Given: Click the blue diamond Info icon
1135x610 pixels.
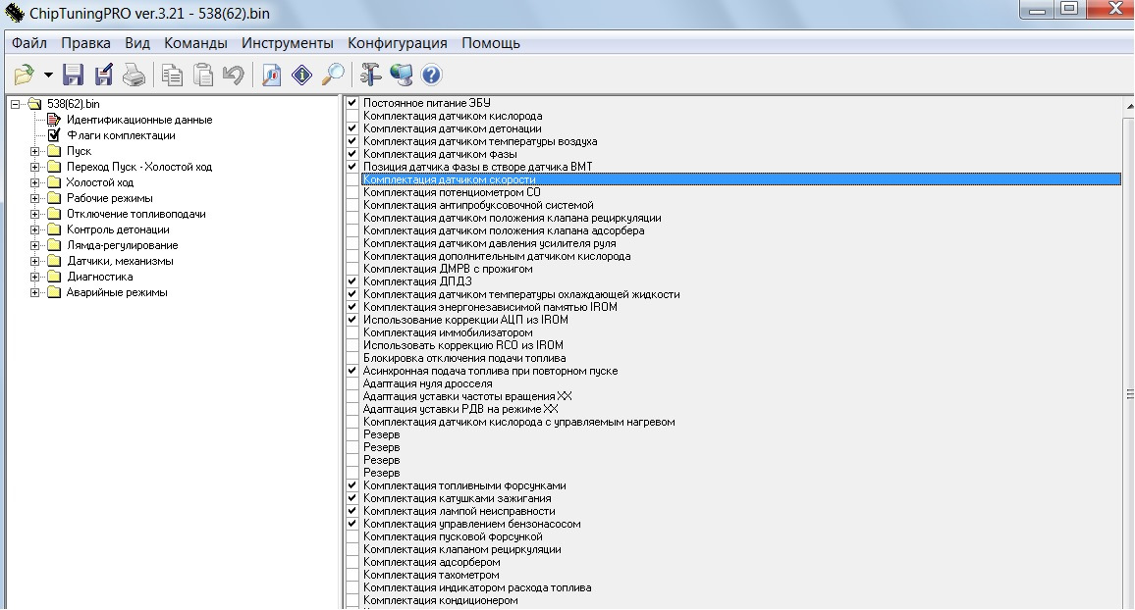Looking at the screenshot, I should [301, 75].
